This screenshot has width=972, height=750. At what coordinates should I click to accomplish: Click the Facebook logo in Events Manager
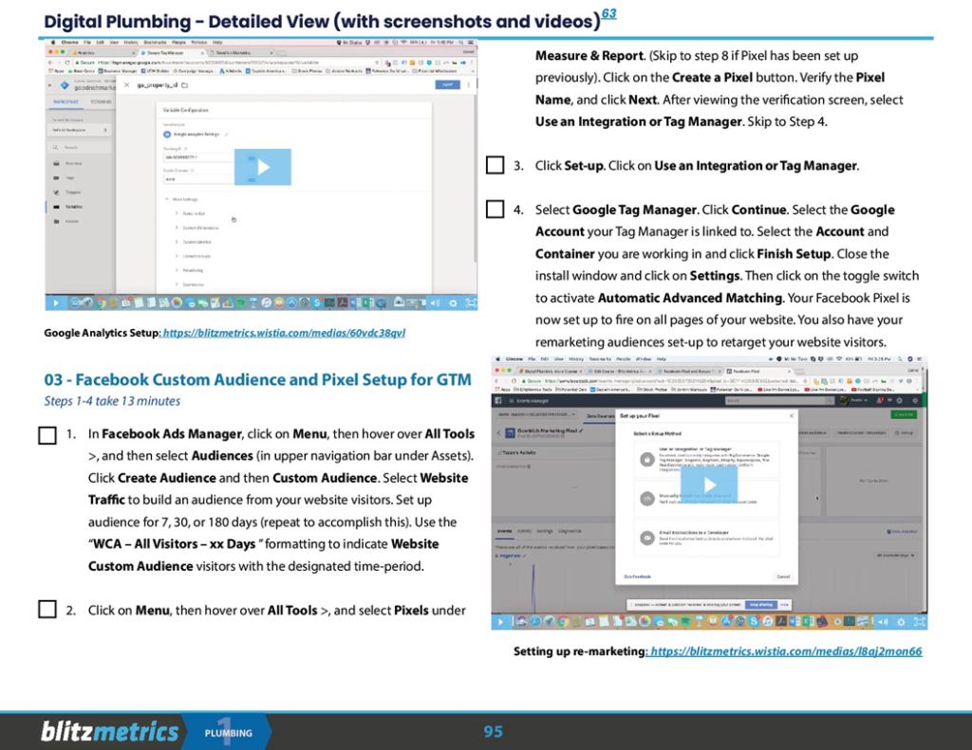point(497,401)
